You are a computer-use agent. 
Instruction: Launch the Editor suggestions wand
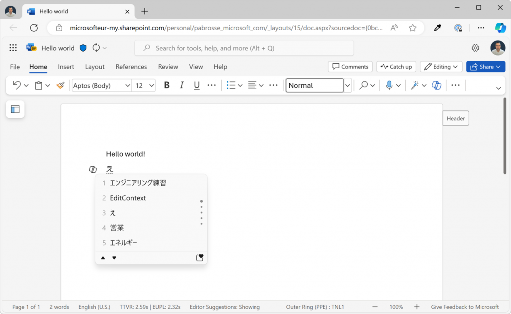click(415, 85)
